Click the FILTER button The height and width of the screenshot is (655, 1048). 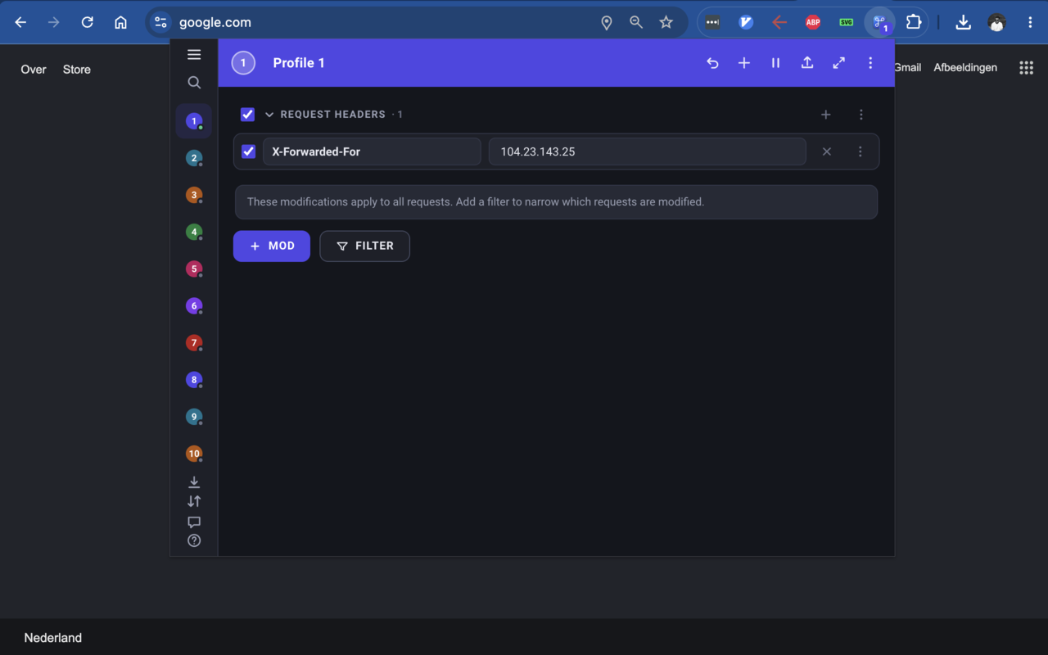tap(364, 246)
